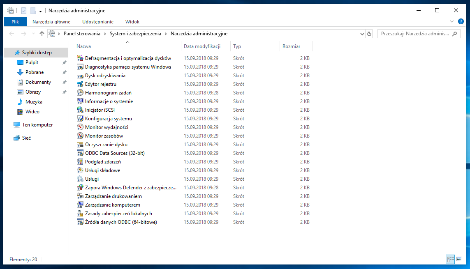Expand the ribbon with the chevron
The width and height of the screenshot is (470, 269).
tap(452, 21)
